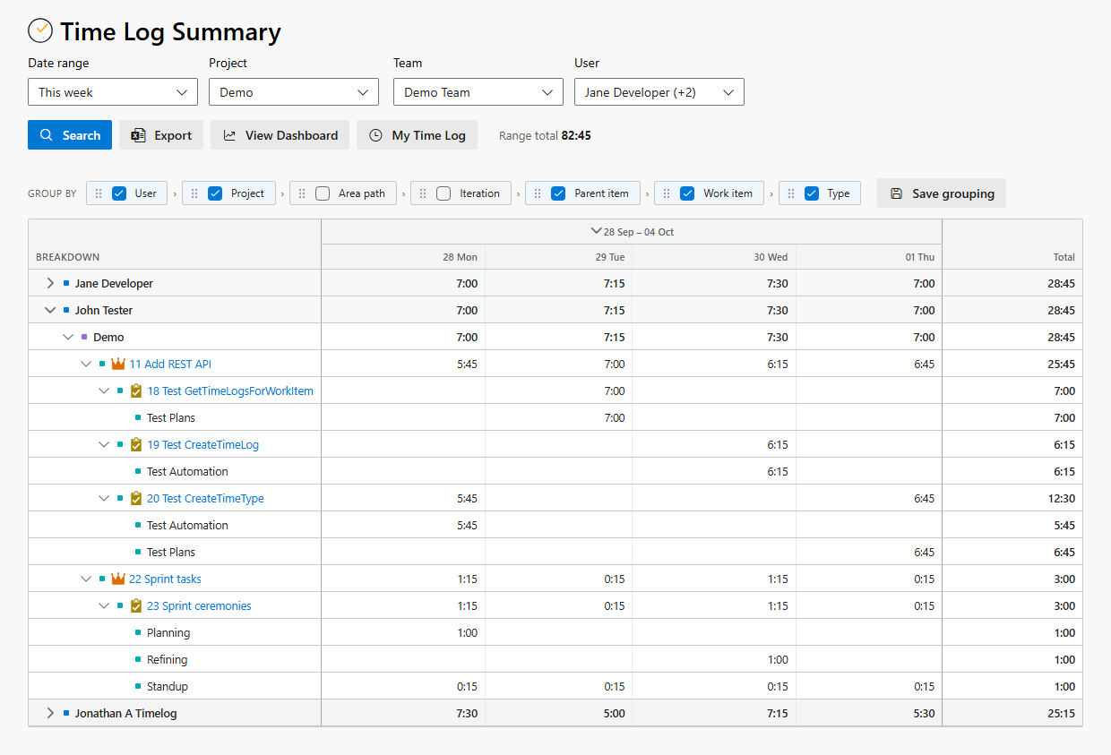Viewport: 1111px width, 755px height.
Task: Enable the Iteration grouping checkbox
Action: 444,193
